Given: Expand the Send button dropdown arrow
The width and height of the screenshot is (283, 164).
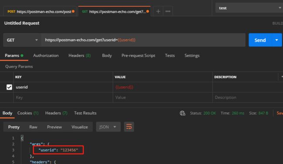Looking at the screenshot, I should 276,40.
